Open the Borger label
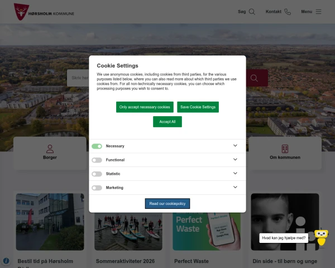Screen dimensions: 335x268 click(50, 157)
